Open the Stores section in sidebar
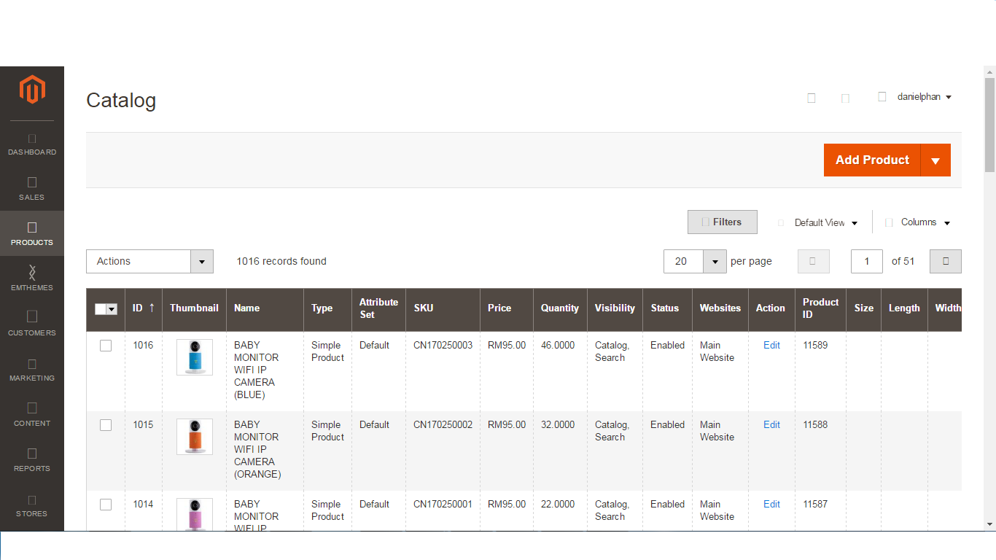This screenshot has width=996, height=560. (32, 506)
